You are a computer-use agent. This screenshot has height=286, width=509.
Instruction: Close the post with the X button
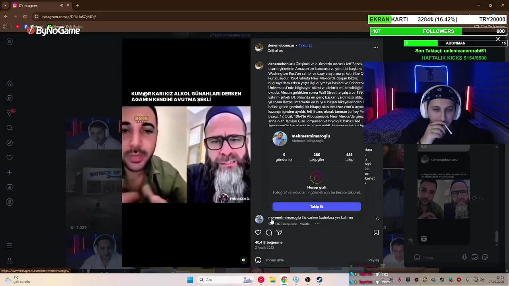pos(498,39)
